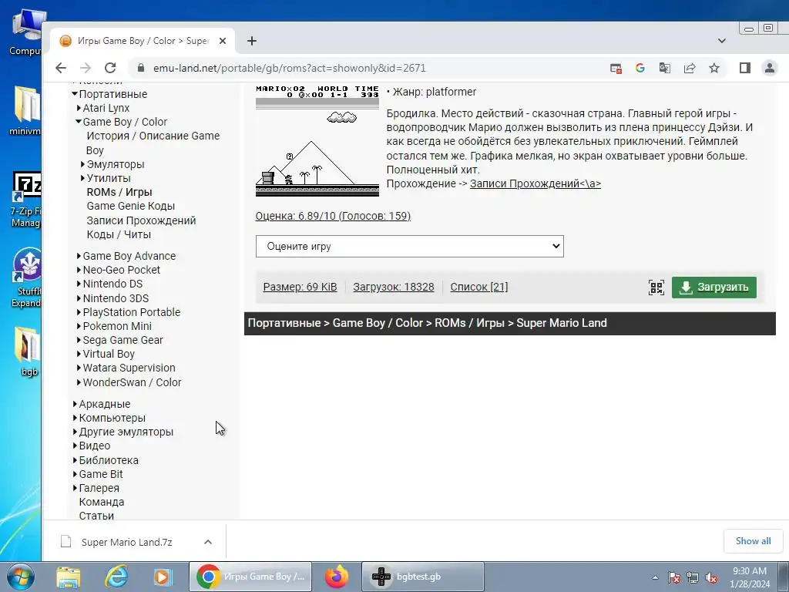789x592 pixels.
Task: Select ROMs / Игры in sidebar
Action: pyautogui.click(x=119, y=192)
